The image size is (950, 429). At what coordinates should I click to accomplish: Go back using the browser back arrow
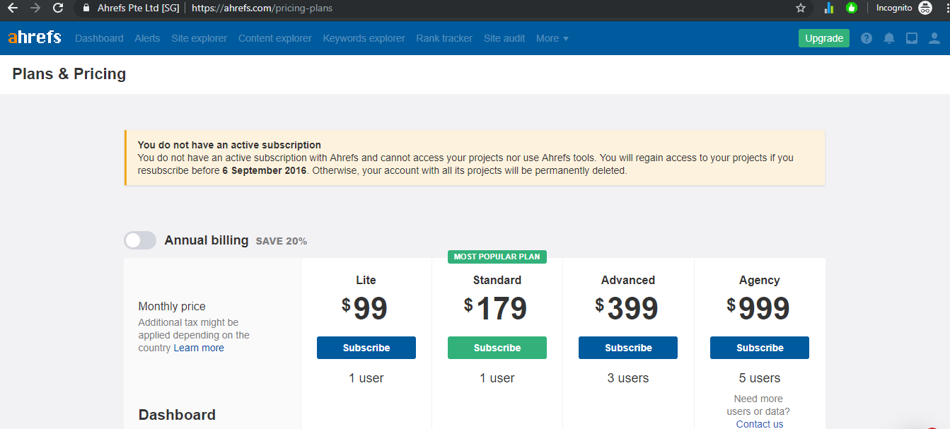pyautogui.click(x=13, y=8)
